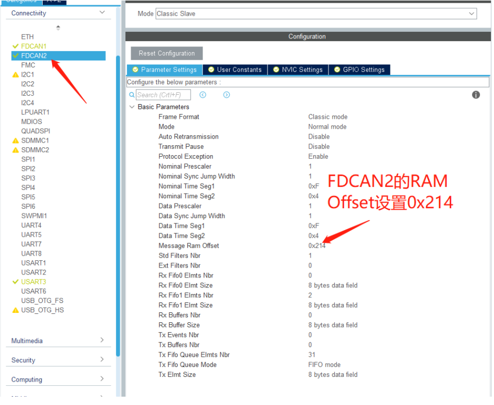Viewport: 494px width, 405px height.
Task: Collapse the Connectivity category panel
Action: [x=102, y=13]
